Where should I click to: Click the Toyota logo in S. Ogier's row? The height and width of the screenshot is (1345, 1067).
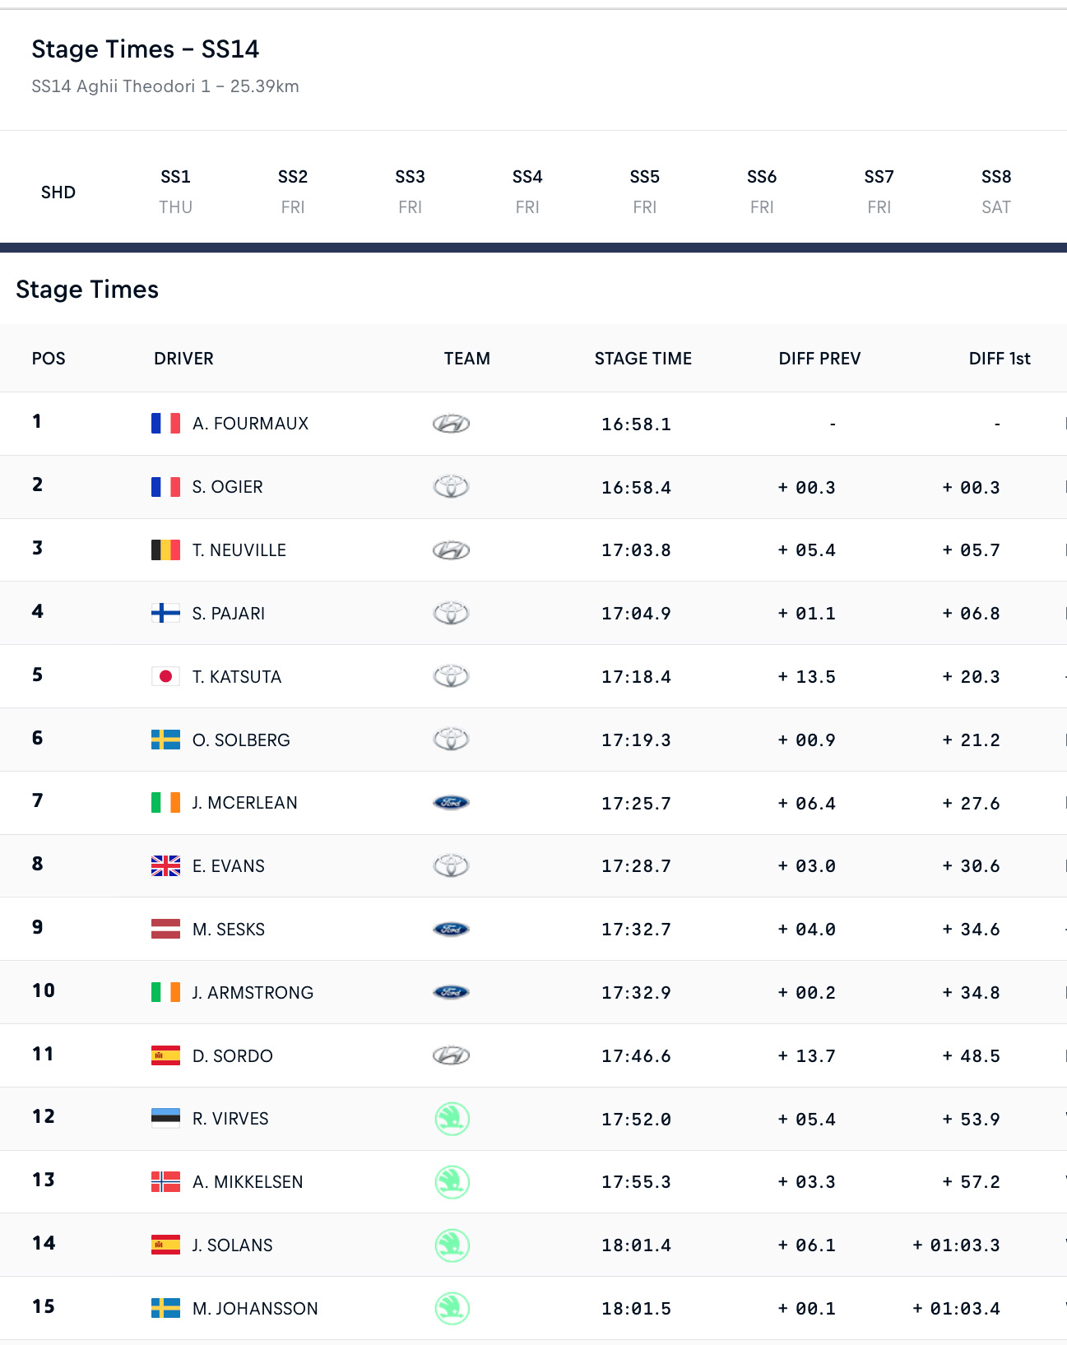[451, 487]
